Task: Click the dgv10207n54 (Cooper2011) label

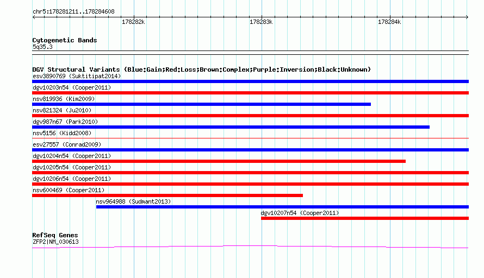Action: pos(300,213)
